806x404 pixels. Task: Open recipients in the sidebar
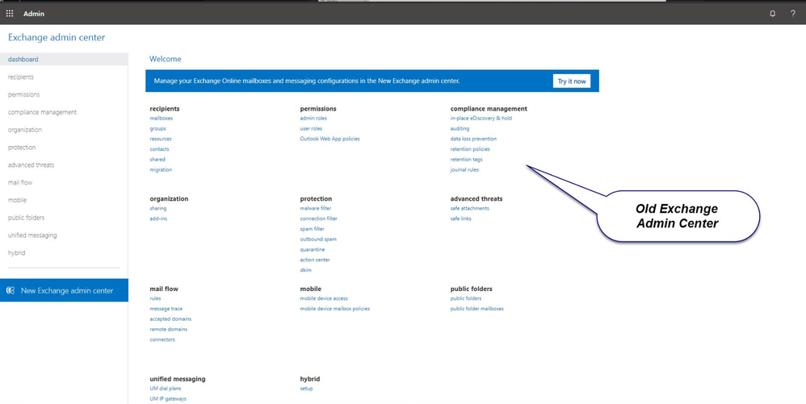pyautogui.click(x=20, y=77)
